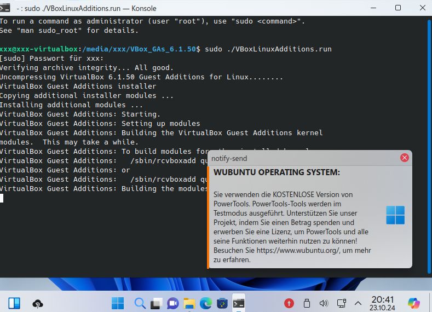Open the network display tray icon
Viewport: 432px width, 312px height.
click(x=341, y=303)
